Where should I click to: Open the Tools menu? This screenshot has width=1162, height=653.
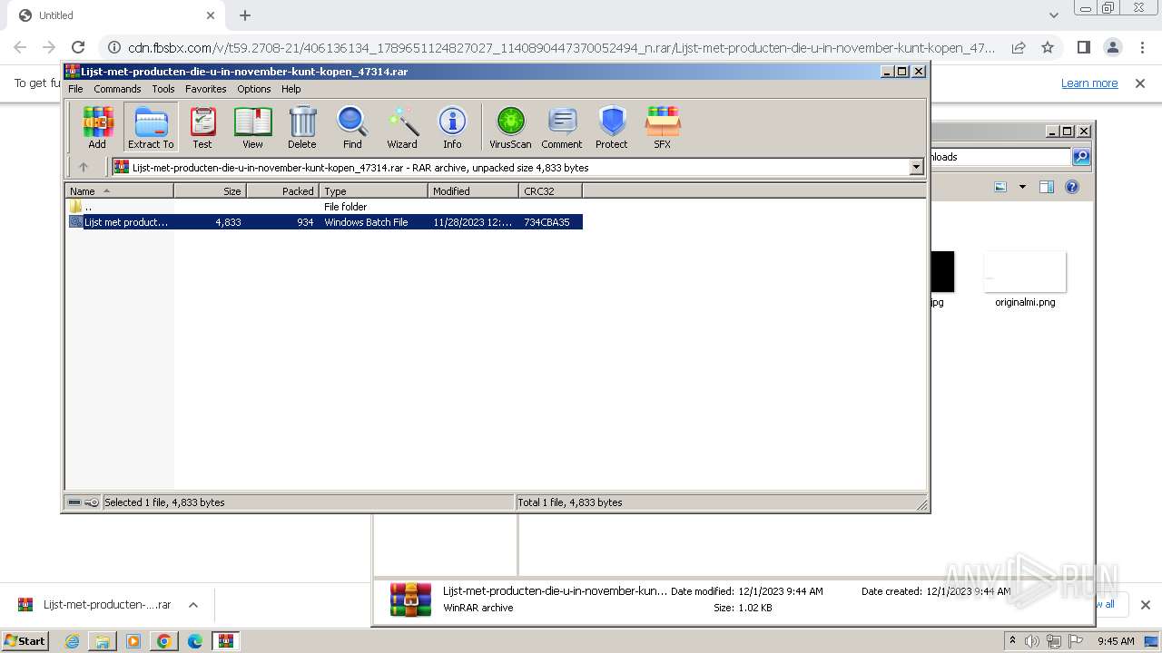tap(163, 89)
